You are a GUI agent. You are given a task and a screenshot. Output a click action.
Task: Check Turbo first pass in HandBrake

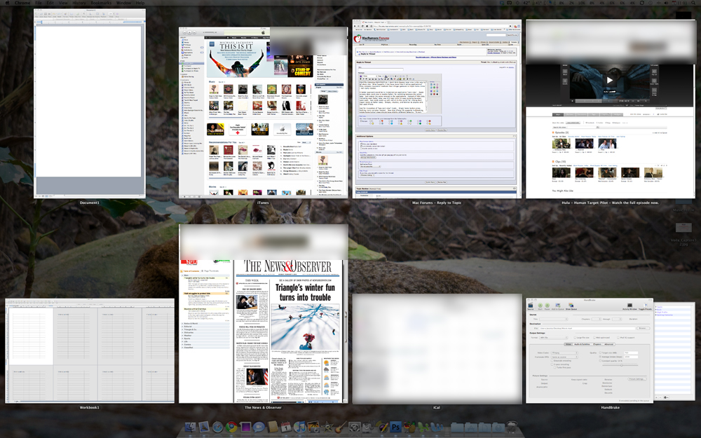pos(554,367)
